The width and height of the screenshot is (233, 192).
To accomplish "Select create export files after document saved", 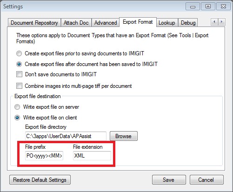I will click(19, 64).
